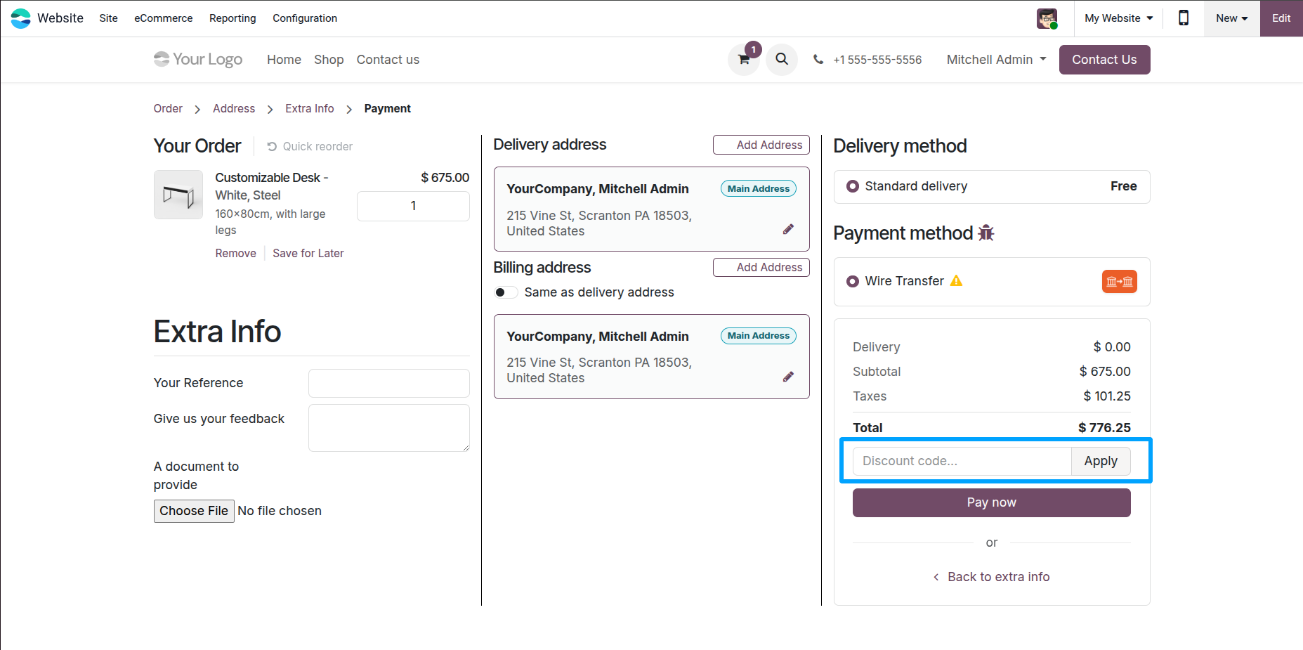Open the Configuration menu

pos(305,18)
